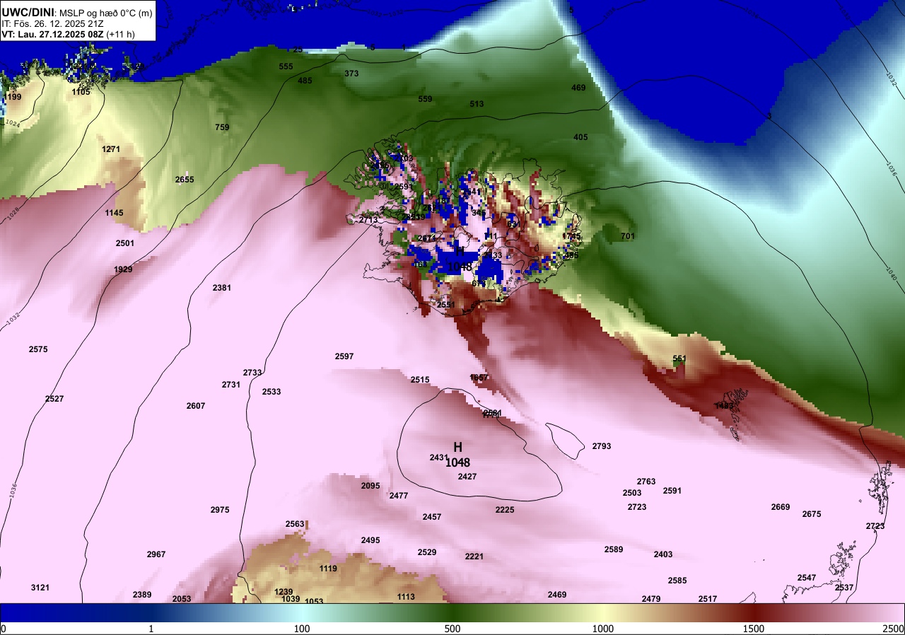Click the map value 701
905x635 pixels.
(628, 236)
